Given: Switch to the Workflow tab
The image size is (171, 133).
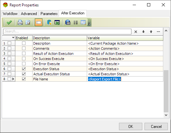Looking at the screenshot, I should tap(10, 14).
